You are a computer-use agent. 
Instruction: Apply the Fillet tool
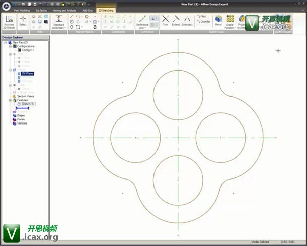coord(203,17)
